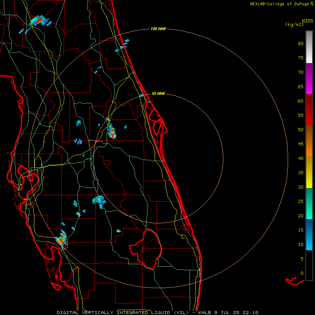This screenshot has height=315, width=315.
Task: Click the 55 value on color scale
Action: (301, 115)
